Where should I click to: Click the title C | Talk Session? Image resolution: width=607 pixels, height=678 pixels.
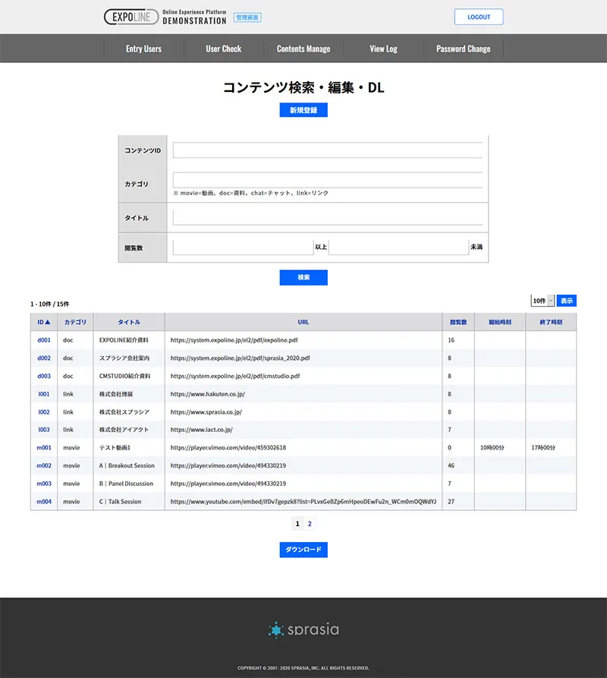120,502
